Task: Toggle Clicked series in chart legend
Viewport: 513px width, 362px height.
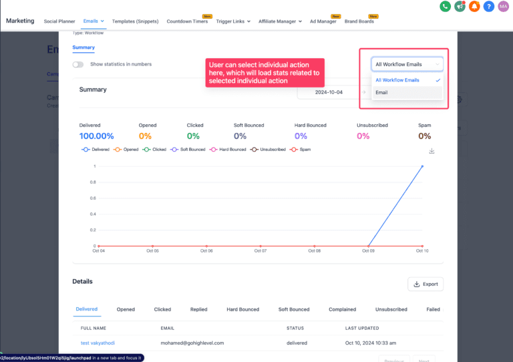Action: 154,150
